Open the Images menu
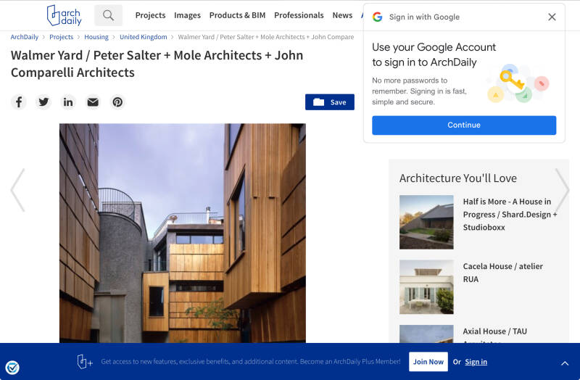The image size is (580, 380). [x=187, y=15]
